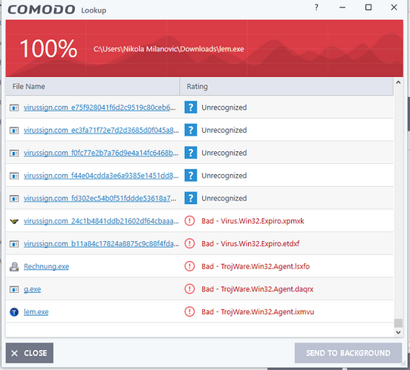Open link virussign.com_e75f928041f6d2c9519c80ceb6
This screenshot has height=370, width=410.
[100, 108]
